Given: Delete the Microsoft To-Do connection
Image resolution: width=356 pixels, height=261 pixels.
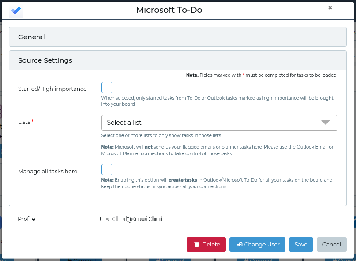Looking at the screenshot, I should pyautogui.click(x=206, y=244).
